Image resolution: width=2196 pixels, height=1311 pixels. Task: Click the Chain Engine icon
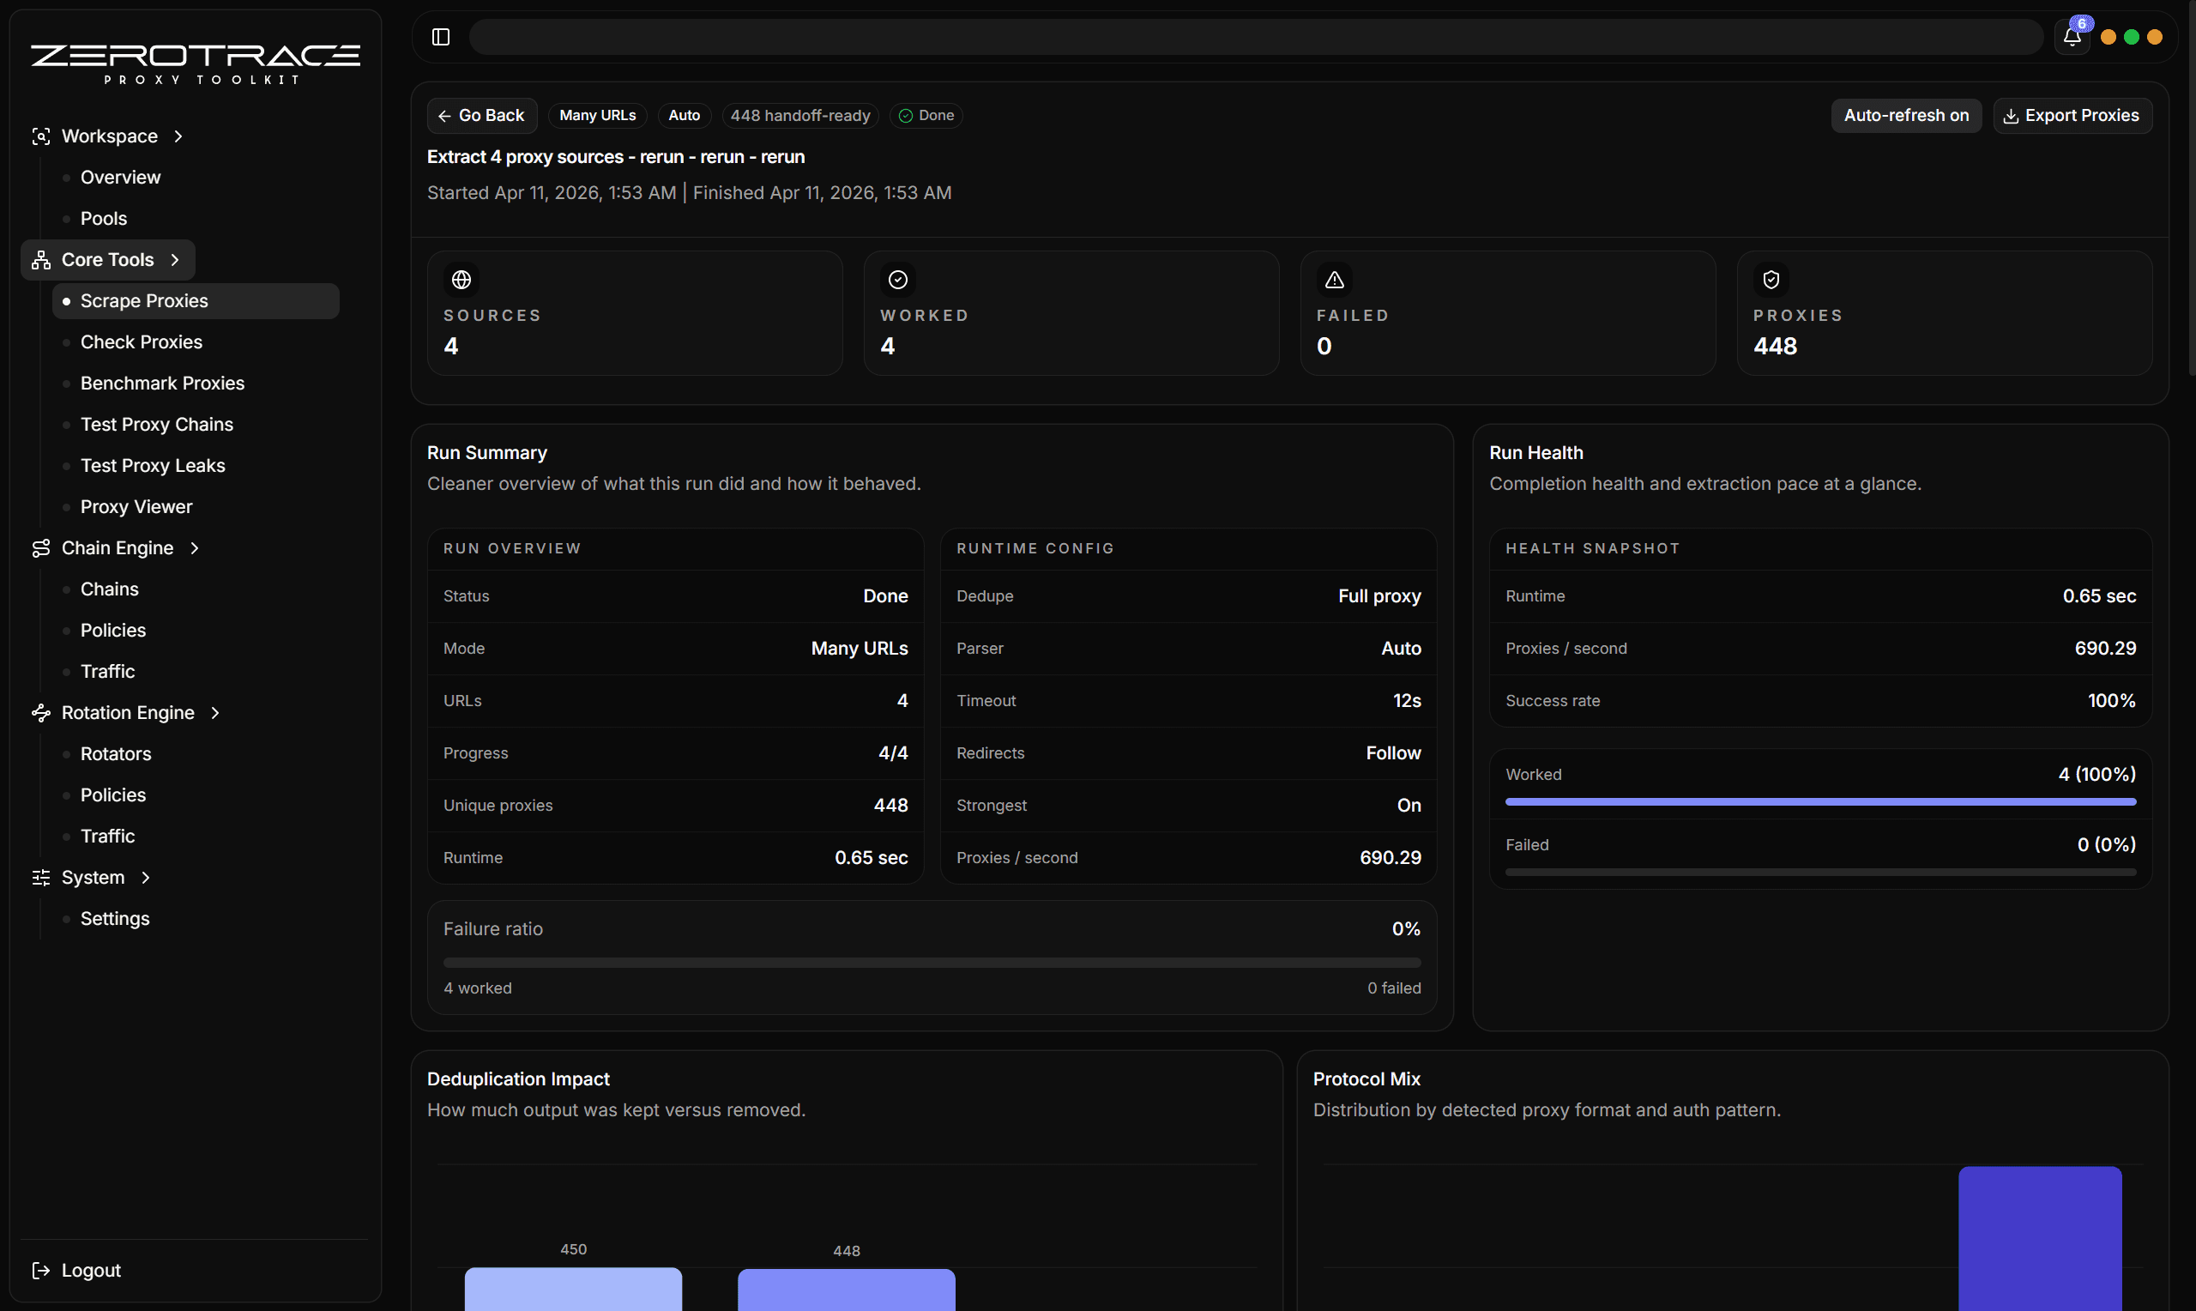40,548
